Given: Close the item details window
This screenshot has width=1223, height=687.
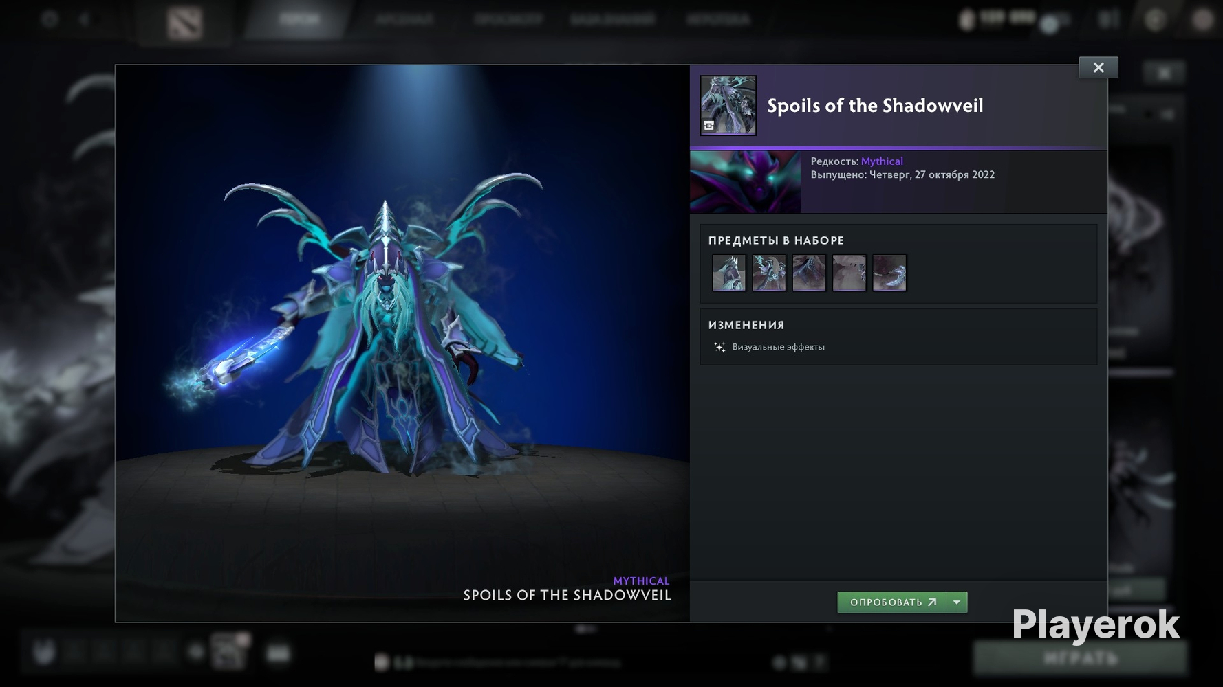Looking at the screenshot, I should pyautogui.click(x=1098, y=67).
